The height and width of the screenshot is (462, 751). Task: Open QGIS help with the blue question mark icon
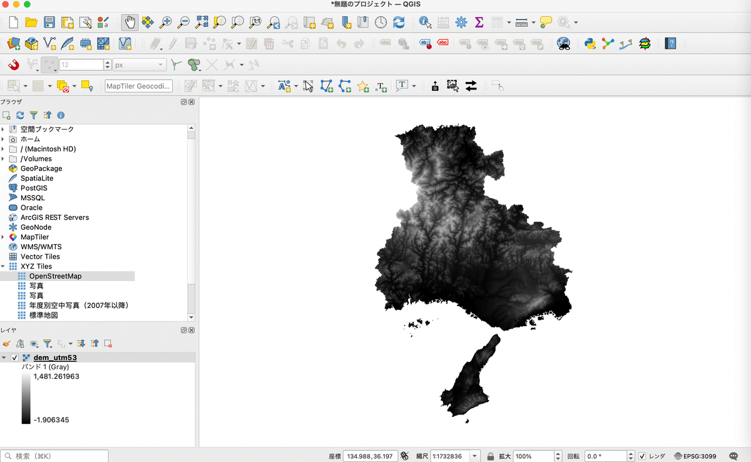coord(670,43)
